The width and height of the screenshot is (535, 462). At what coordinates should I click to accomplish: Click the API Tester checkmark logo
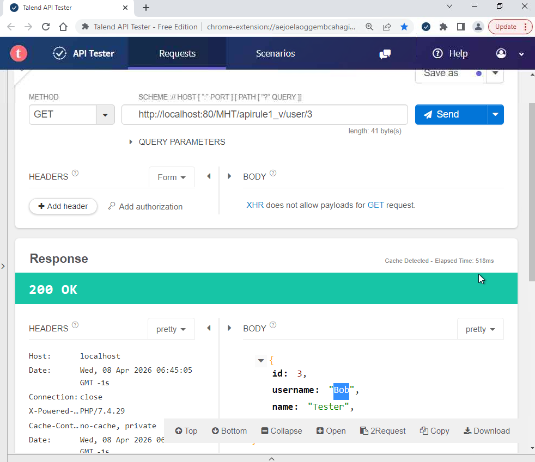tap(59, 53)
